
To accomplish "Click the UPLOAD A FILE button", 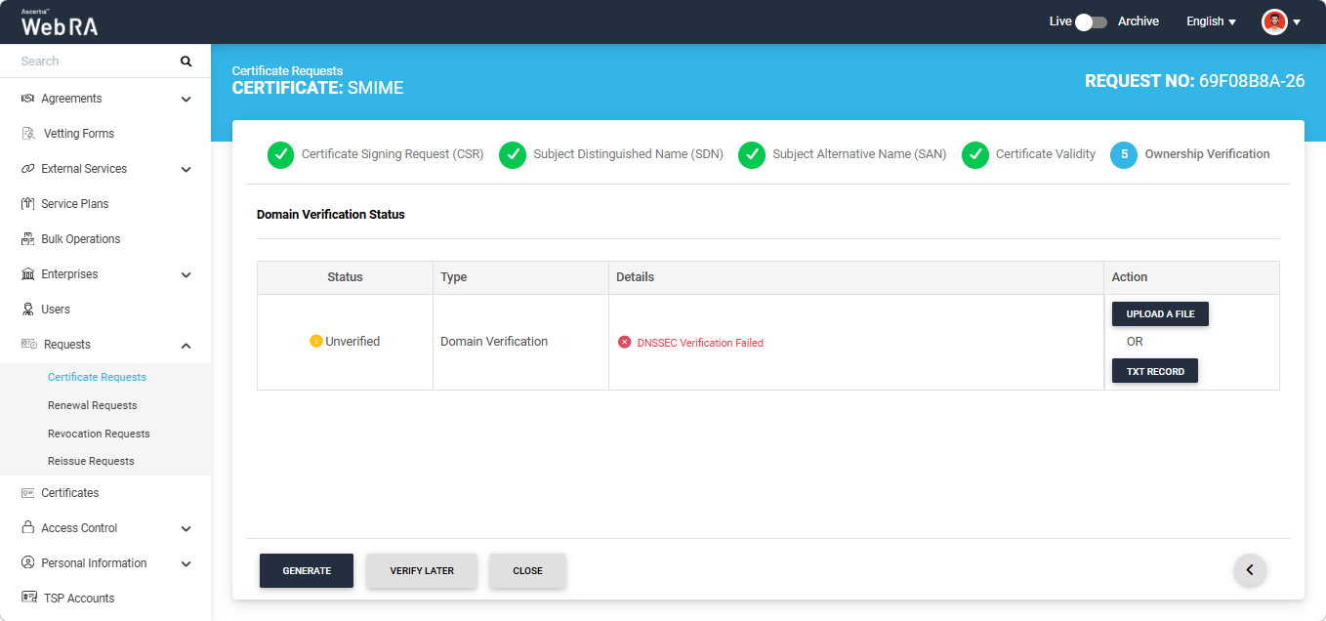I will 1160,314.
